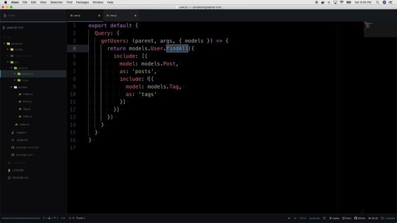The width and height of the screenshot is (397, 223).
Task: Collapse the models folder arrow
Action: coord(11,87)
